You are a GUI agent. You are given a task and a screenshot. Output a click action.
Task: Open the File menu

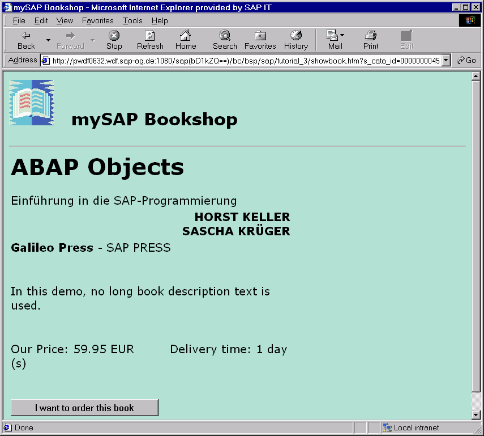click(19, 20)
